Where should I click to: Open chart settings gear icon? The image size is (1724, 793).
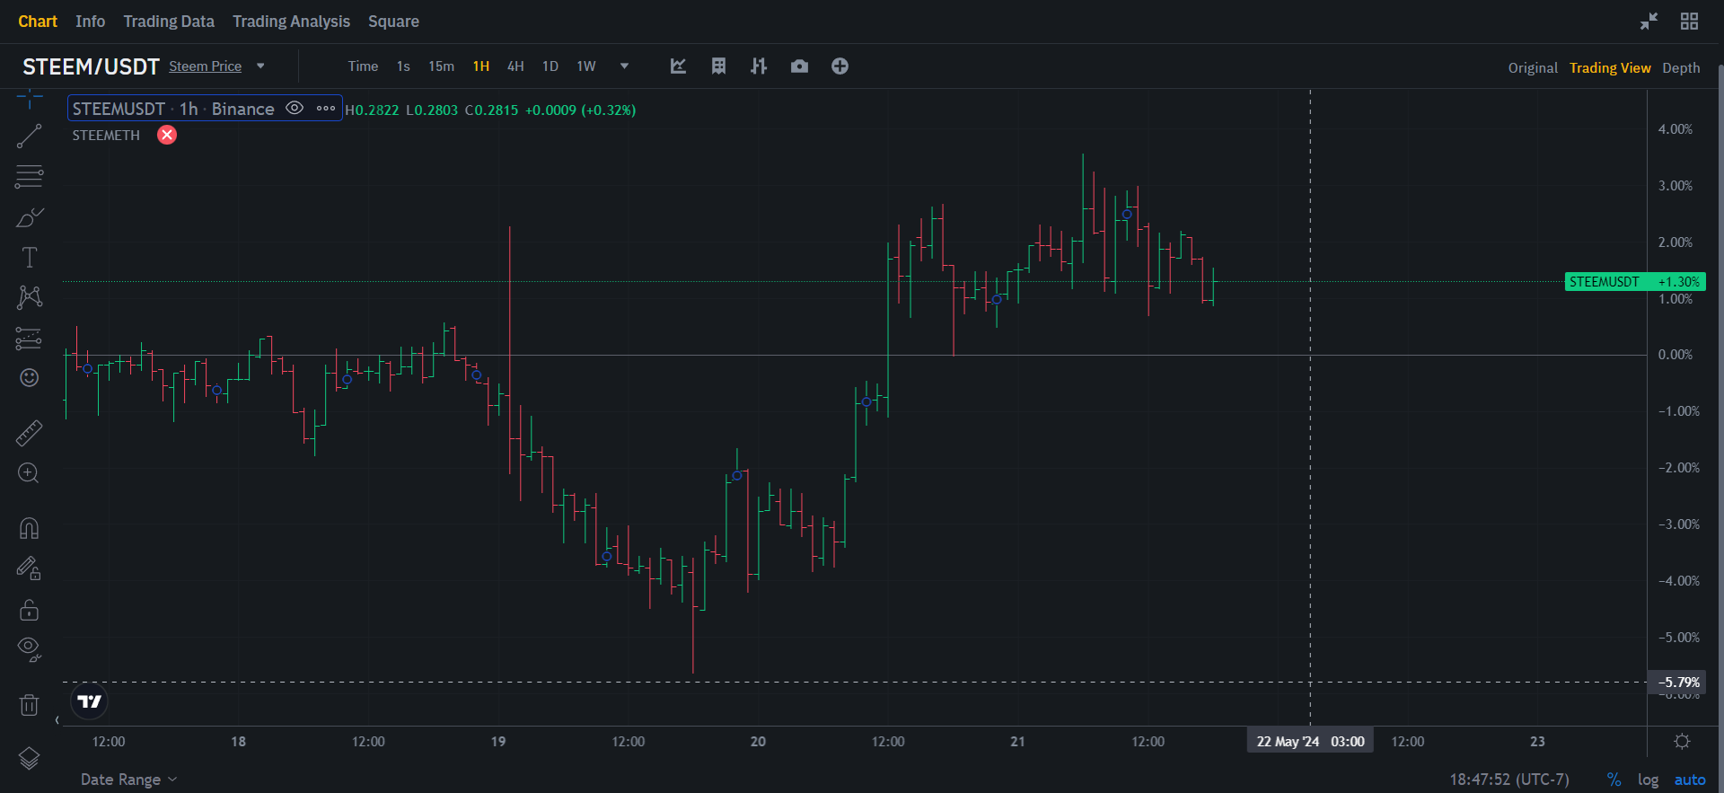(x=1682, y=741)
